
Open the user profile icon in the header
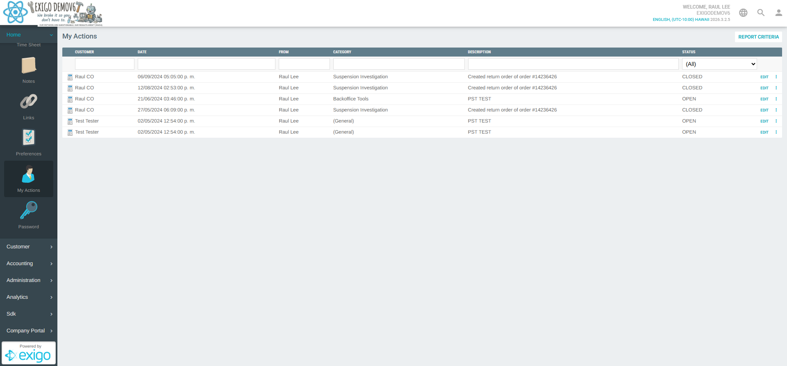tap(779, 13)
